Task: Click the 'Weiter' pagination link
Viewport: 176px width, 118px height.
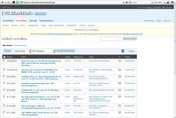Action: (131, 51)
